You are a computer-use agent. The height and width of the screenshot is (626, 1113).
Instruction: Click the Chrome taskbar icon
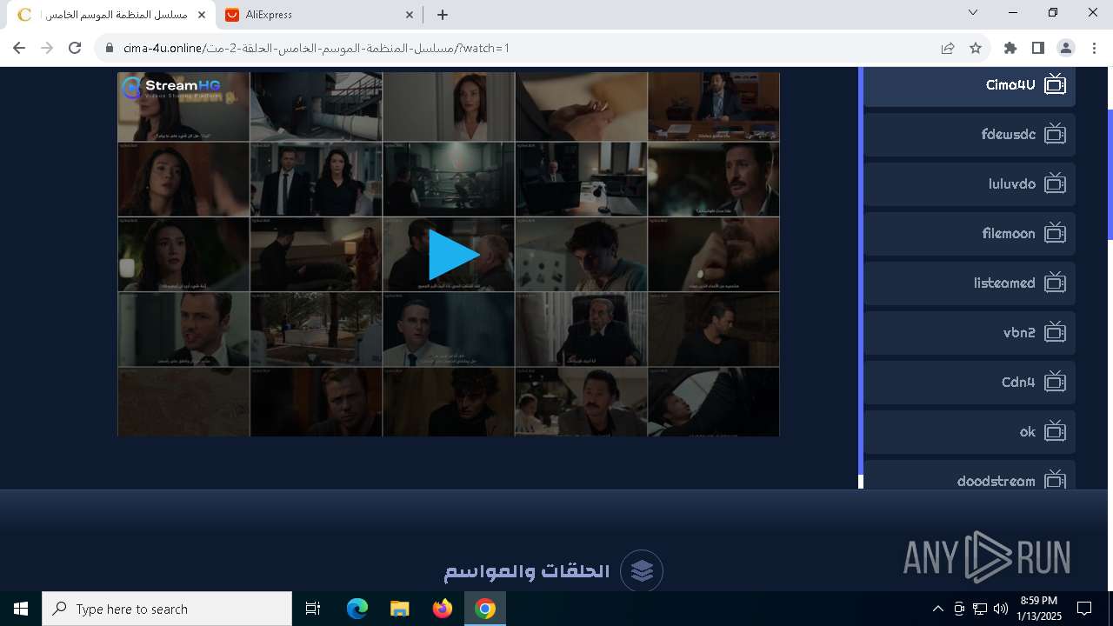tap(485, 609)
